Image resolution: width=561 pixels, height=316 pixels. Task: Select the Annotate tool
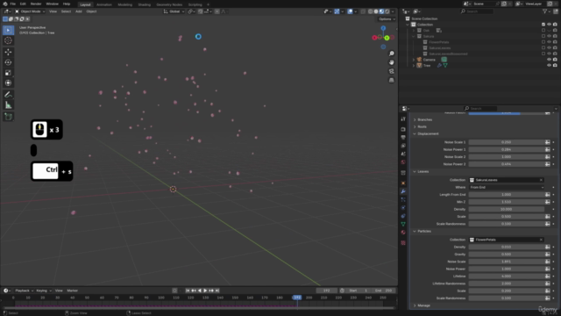coord(8,95)
